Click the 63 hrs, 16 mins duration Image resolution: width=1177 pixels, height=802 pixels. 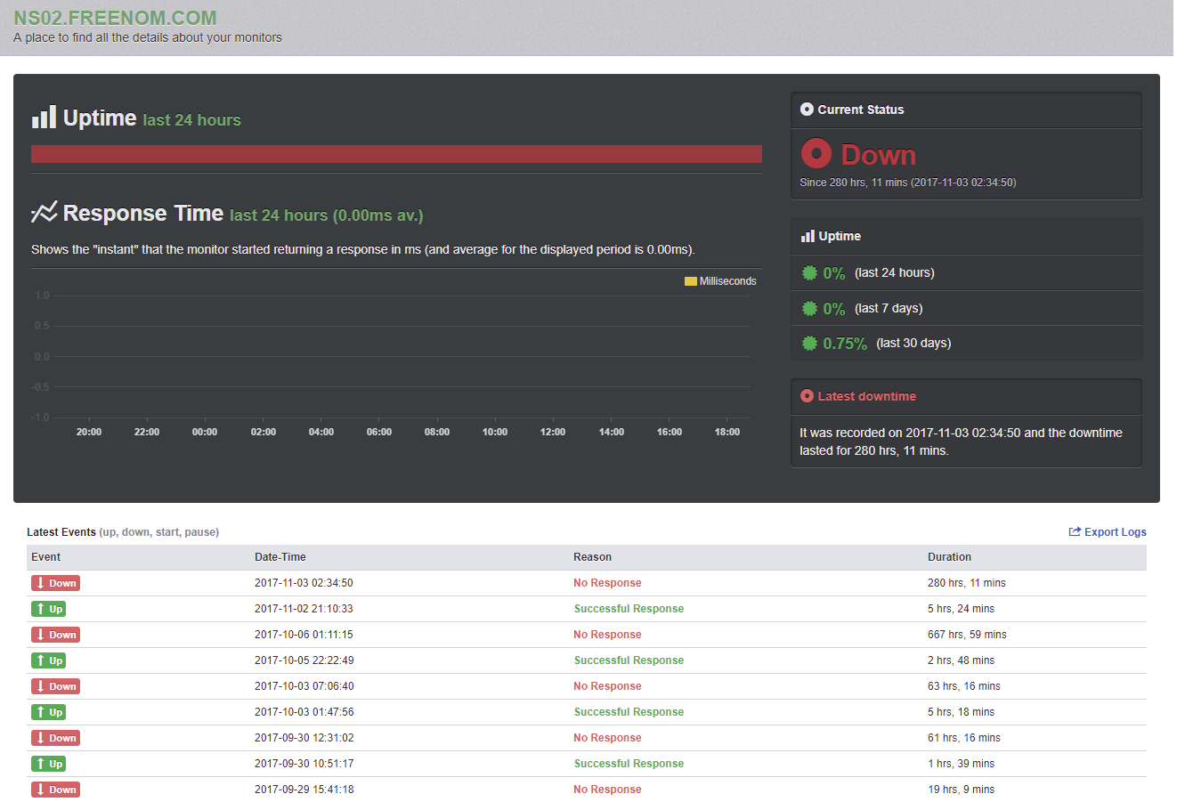click(963, 686)
